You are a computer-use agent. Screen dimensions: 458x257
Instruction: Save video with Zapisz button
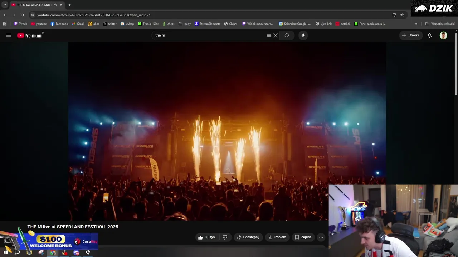303,237
